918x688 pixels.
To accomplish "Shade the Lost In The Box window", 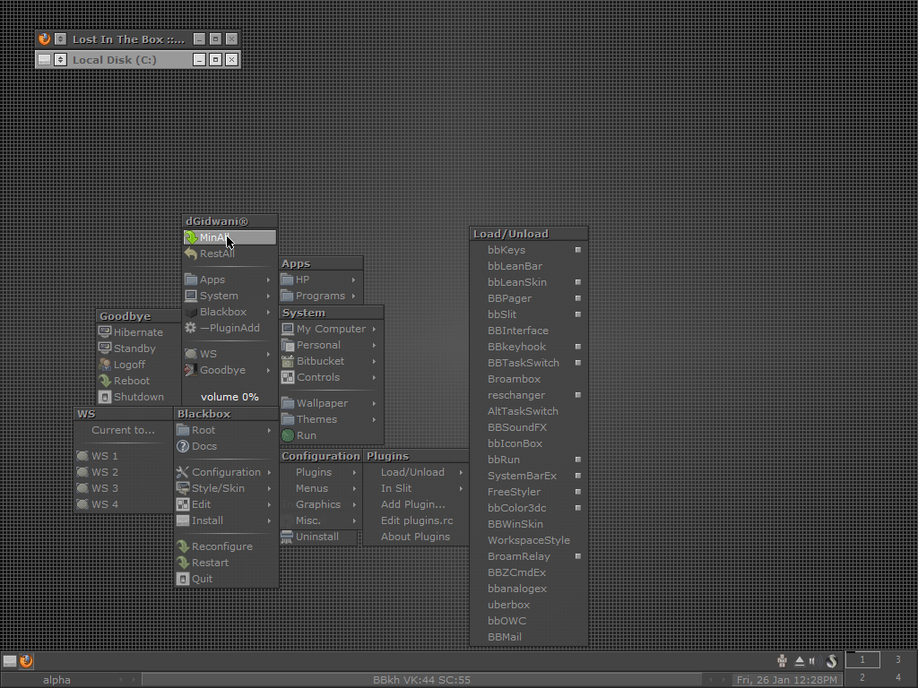I will point(60,39).
